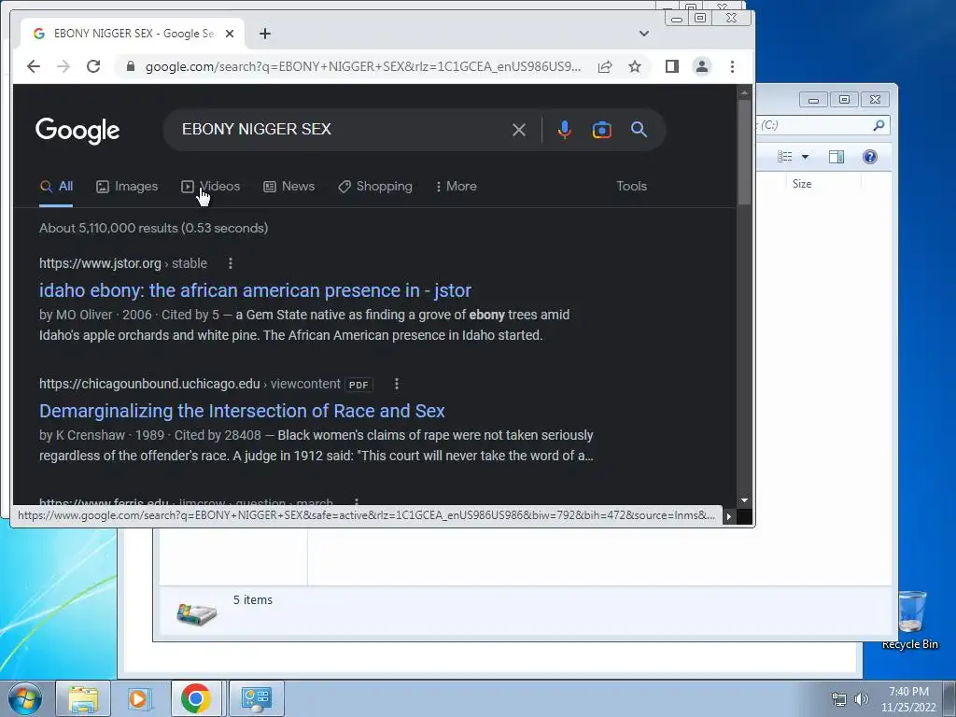Close the Google Search browser tab
Viewport: 956px width, 717px height.
click(x=230, y=34)
